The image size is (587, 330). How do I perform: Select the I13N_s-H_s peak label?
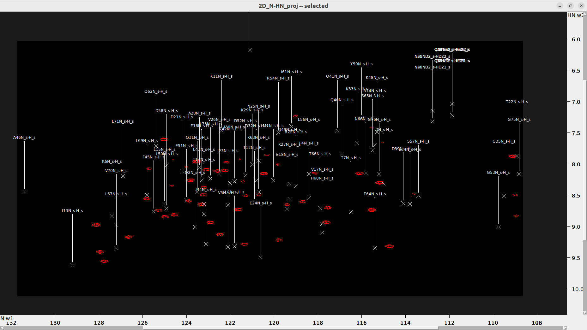click(x=72, y=210)
